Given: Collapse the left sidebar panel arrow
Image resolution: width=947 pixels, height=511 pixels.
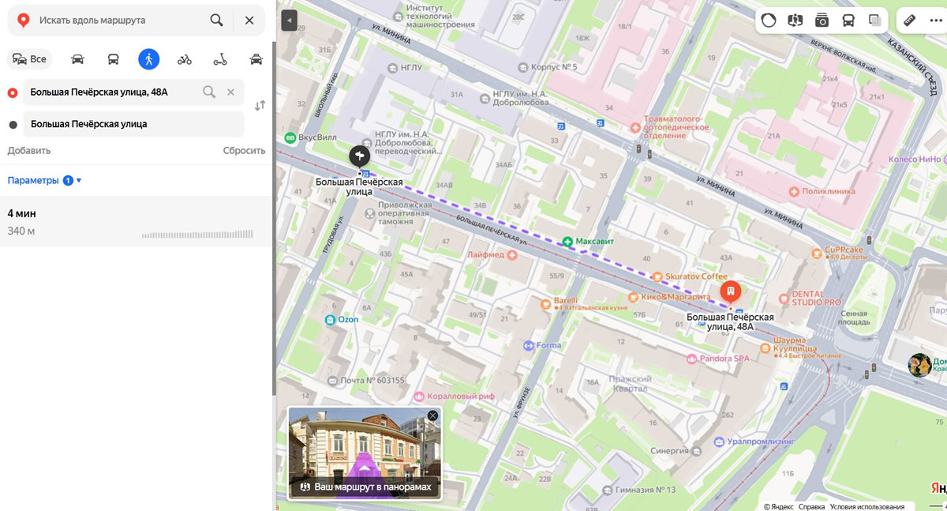Looking at the screenshot, I should (x=289, y=21).
